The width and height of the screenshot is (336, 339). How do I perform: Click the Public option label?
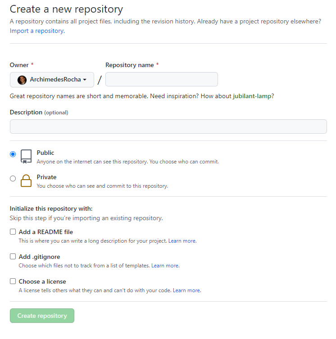[x=45, y=153]
